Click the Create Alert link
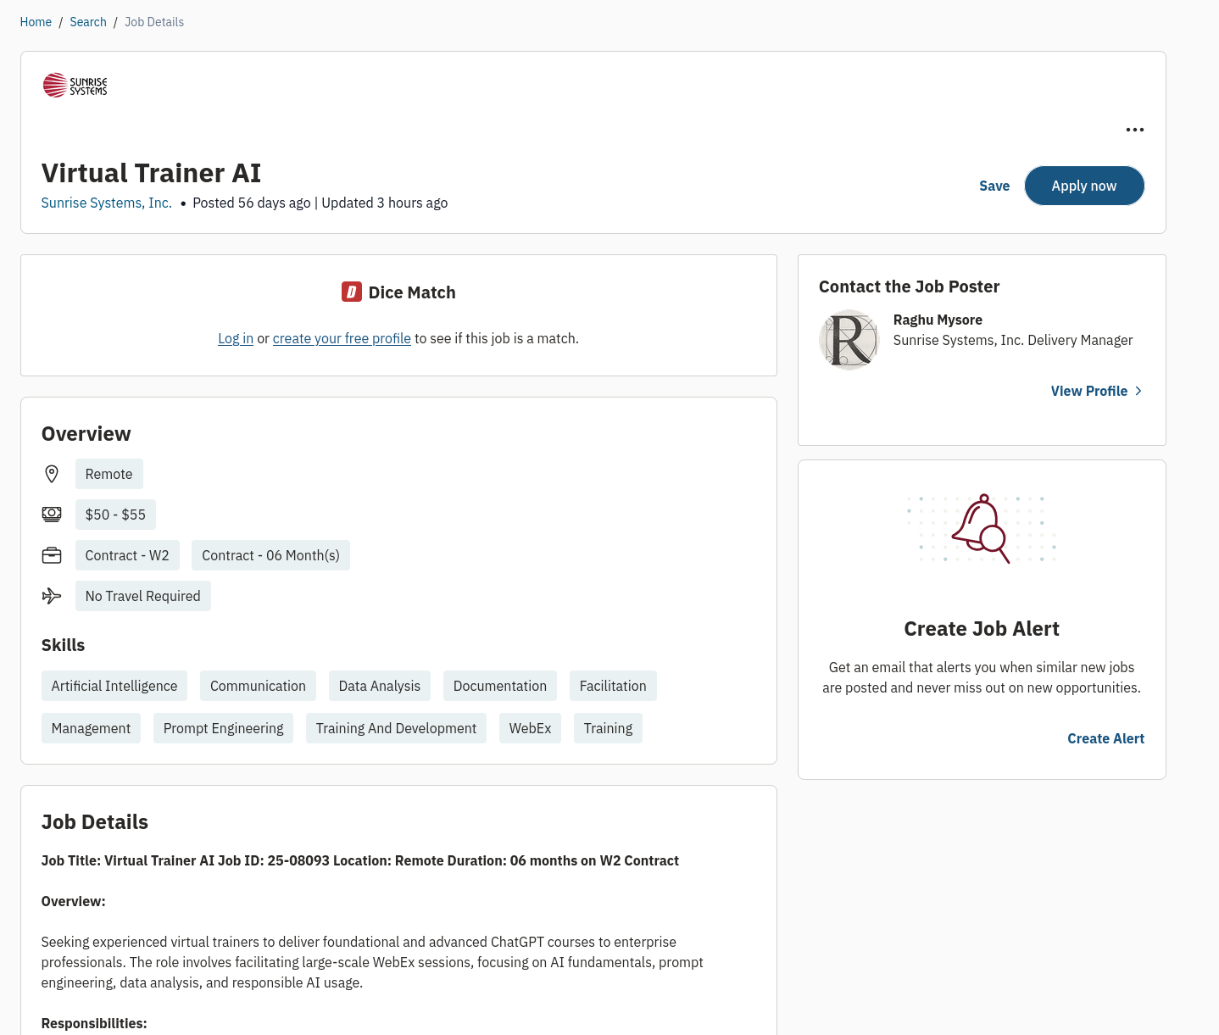 (1105, 738)
